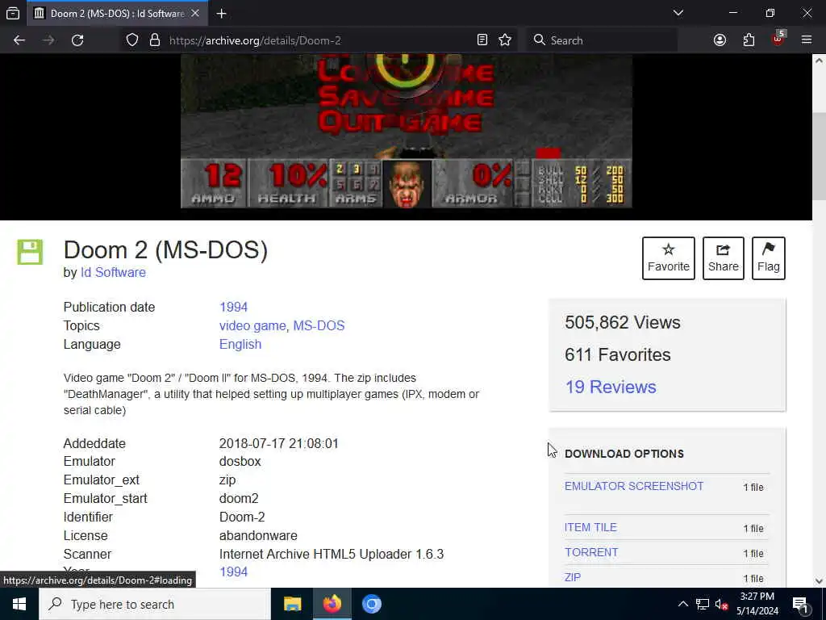Open the list all tabs chevron
This screenshot has width=826, height=620.
(x=678, y=13)
